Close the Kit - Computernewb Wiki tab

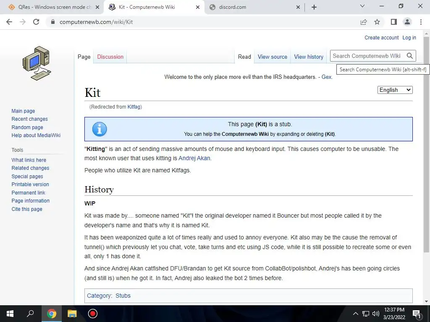pyautogui.click(x=198, y=7)
